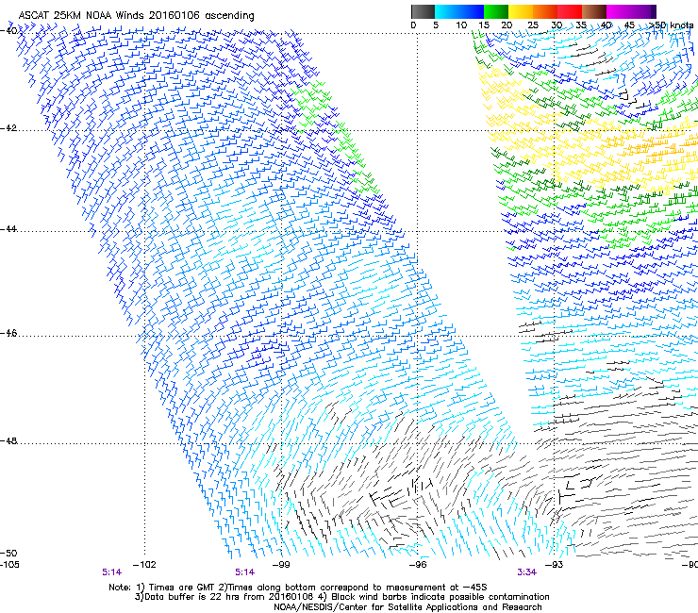
Task: Click 'NOAA/NESDIS/Center for Satellite Applications and Research'
Action: (407, 607)
